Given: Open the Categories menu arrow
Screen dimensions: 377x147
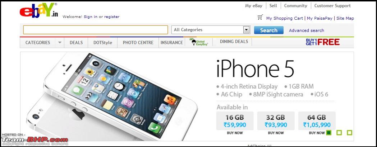Looking at the screenshot, I should (60, 43).
